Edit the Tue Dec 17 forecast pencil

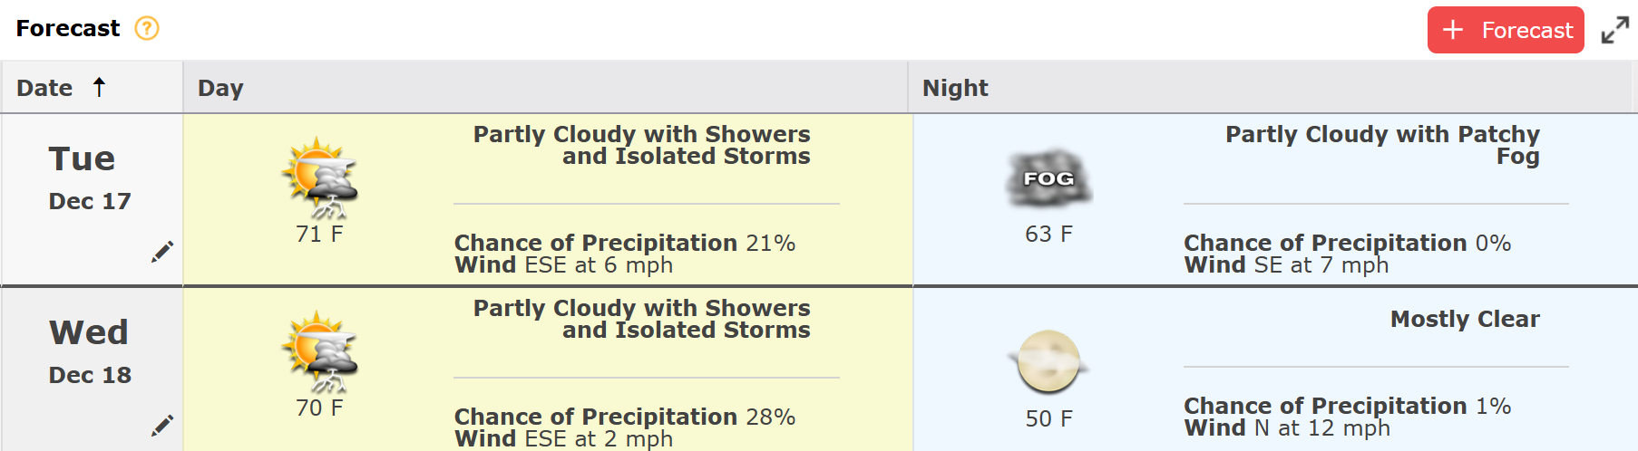point(162,252)
